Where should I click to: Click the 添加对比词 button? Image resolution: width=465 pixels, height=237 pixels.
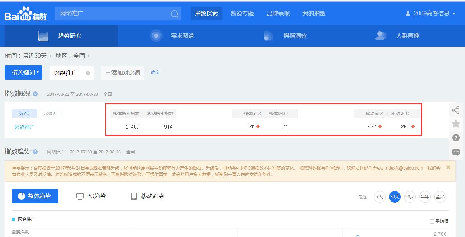[123, 72]
